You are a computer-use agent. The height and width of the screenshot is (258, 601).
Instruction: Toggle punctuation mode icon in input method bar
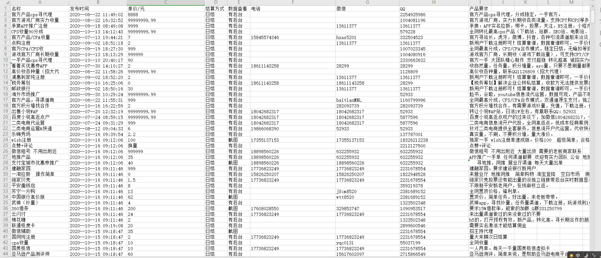[593, 255]
